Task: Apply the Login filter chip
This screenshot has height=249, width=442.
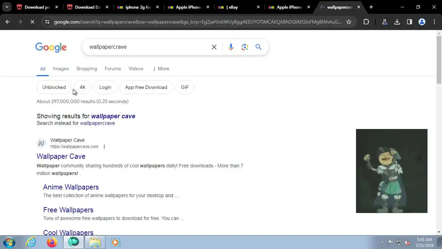Action: (105, 87)
